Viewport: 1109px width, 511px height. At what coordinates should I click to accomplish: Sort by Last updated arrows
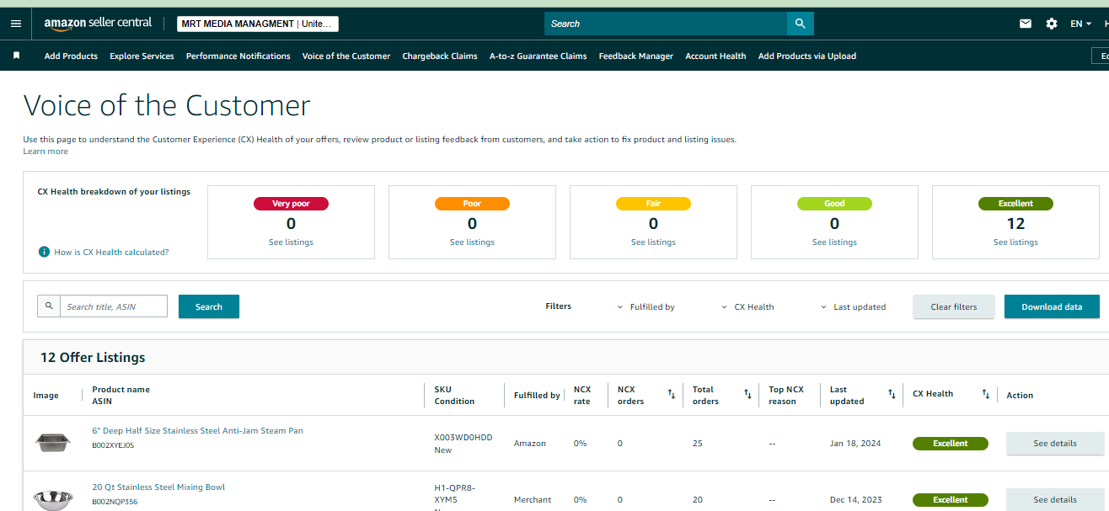pos(892,394)
